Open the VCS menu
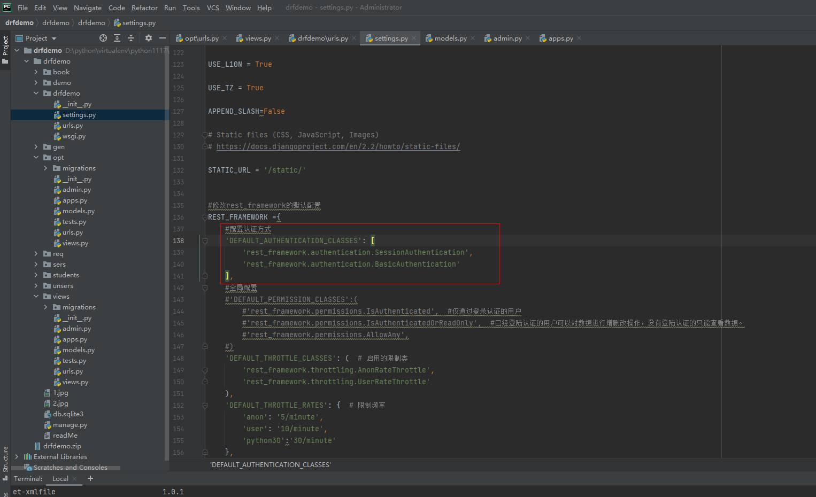Viewport: 816px width, 497px height. [213, 7]
